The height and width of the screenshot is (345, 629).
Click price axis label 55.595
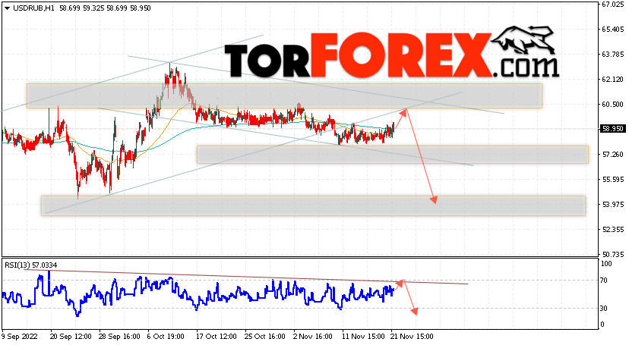612,179
